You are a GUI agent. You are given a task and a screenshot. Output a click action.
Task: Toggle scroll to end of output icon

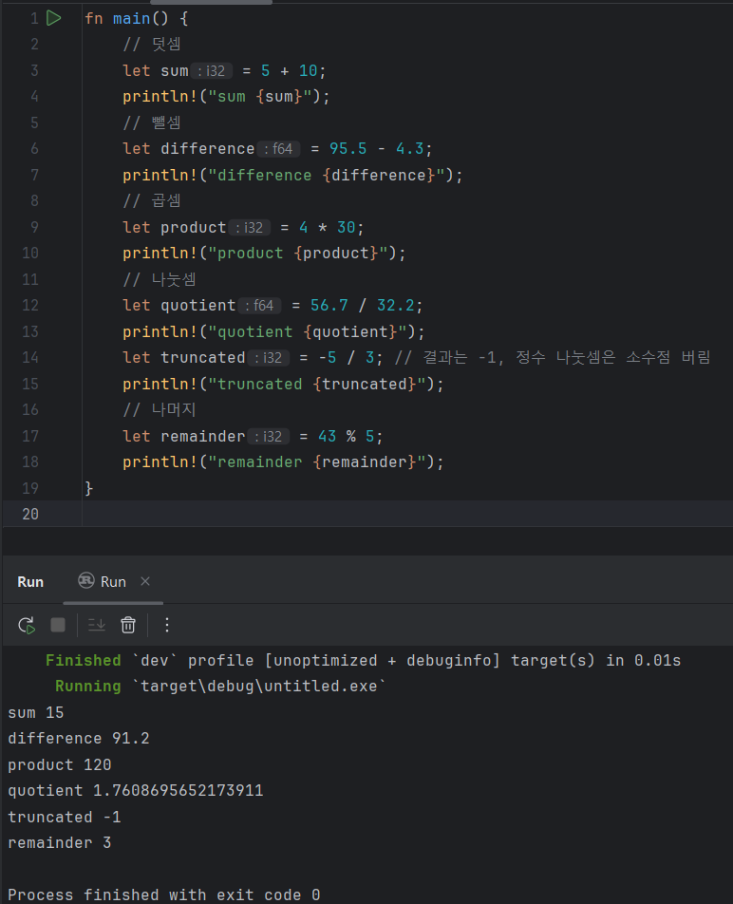(x=96, y=625)
